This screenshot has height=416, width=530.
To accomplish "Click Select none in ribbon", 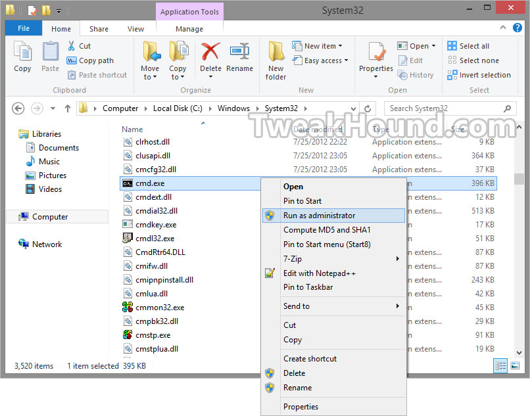I will tap(473, 60).
